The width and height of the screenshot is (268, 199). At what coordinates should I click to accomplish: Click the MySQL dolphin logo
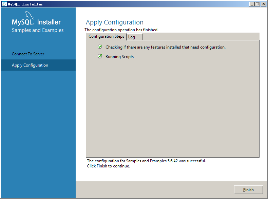coord(29,15)
